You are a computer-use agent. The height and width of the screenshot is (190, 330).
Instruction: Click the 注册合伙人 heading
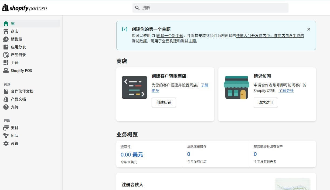point(132,185)
